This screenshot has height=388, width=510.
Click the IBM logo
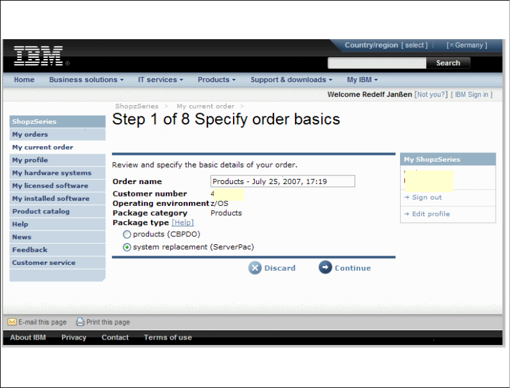tap(38, 56)
